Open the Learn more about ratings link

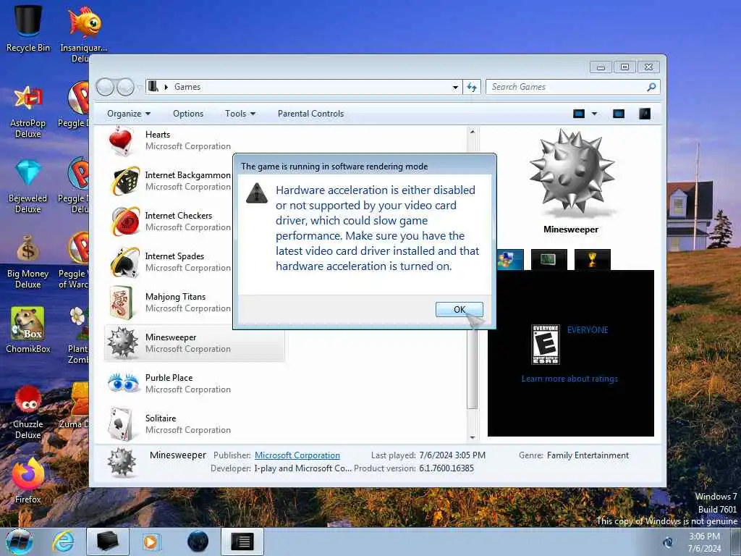tap(569, 379)
